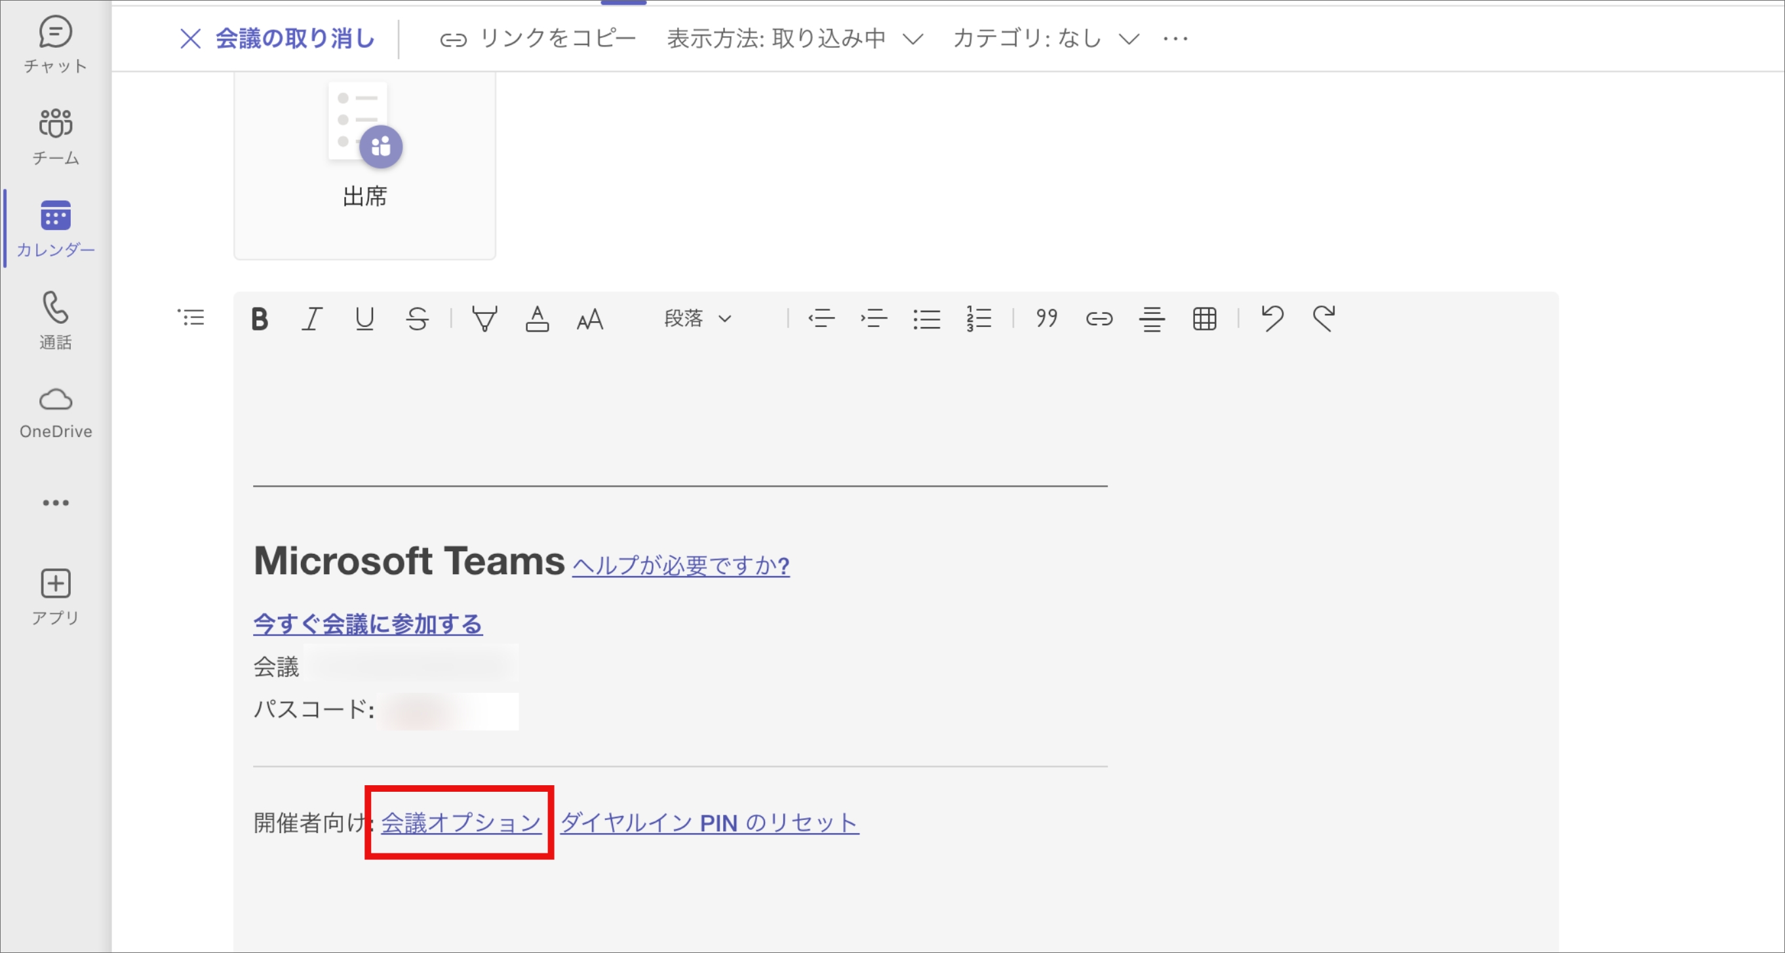The image size is (1785, 953).
Task: Open the Calls (通話) sidebar icon
Action: [x=56, y=321]
